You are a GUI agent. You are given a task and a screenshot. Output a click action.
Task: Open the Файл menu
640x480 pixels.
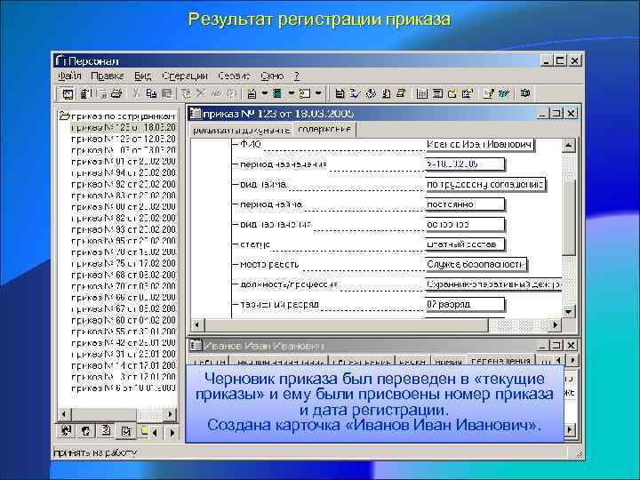(70, 76)
